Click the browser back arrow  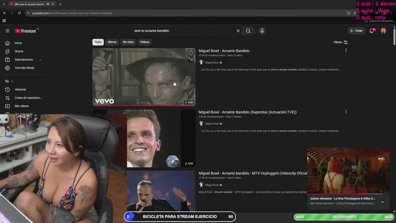(4, 13)
